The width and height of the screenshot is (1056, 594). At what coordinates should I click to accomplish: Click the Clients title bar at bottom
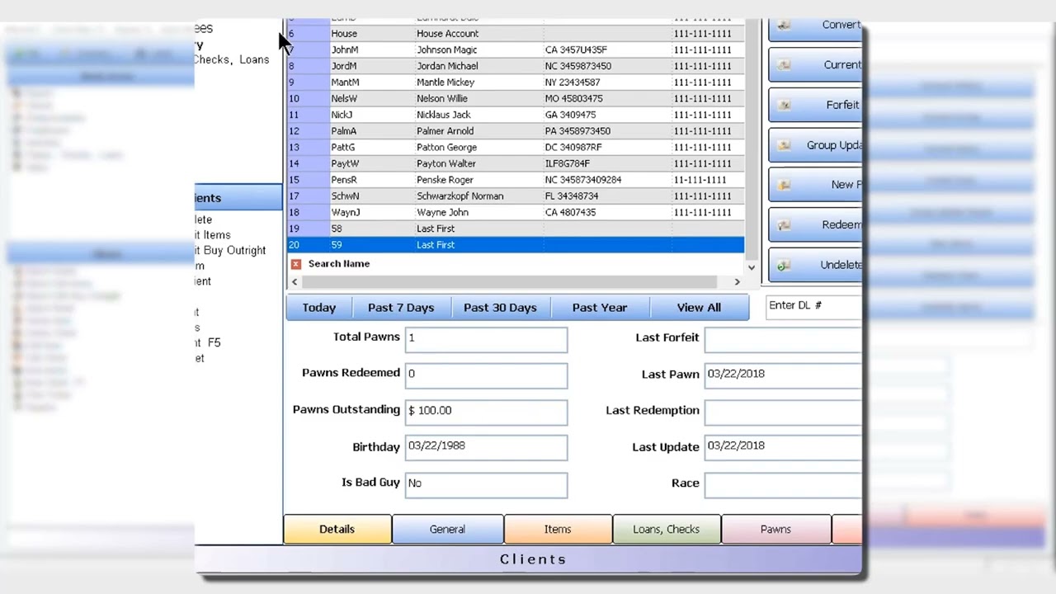click(529, 559)
